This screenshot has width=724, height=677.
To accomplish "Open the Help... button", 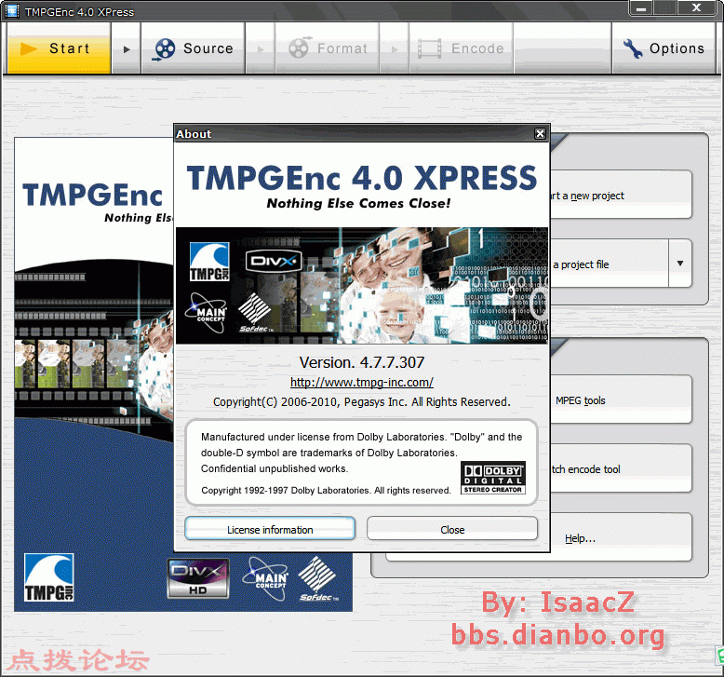I will tap(621, 537).
